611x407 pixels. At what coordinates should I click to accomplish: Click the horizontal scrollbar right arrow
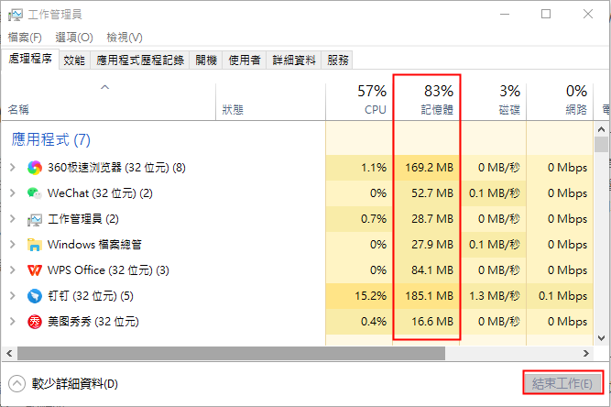click(586, 354)
